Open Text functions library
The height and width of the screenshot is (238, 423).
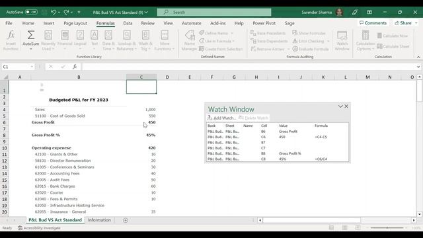coord(94,40)
